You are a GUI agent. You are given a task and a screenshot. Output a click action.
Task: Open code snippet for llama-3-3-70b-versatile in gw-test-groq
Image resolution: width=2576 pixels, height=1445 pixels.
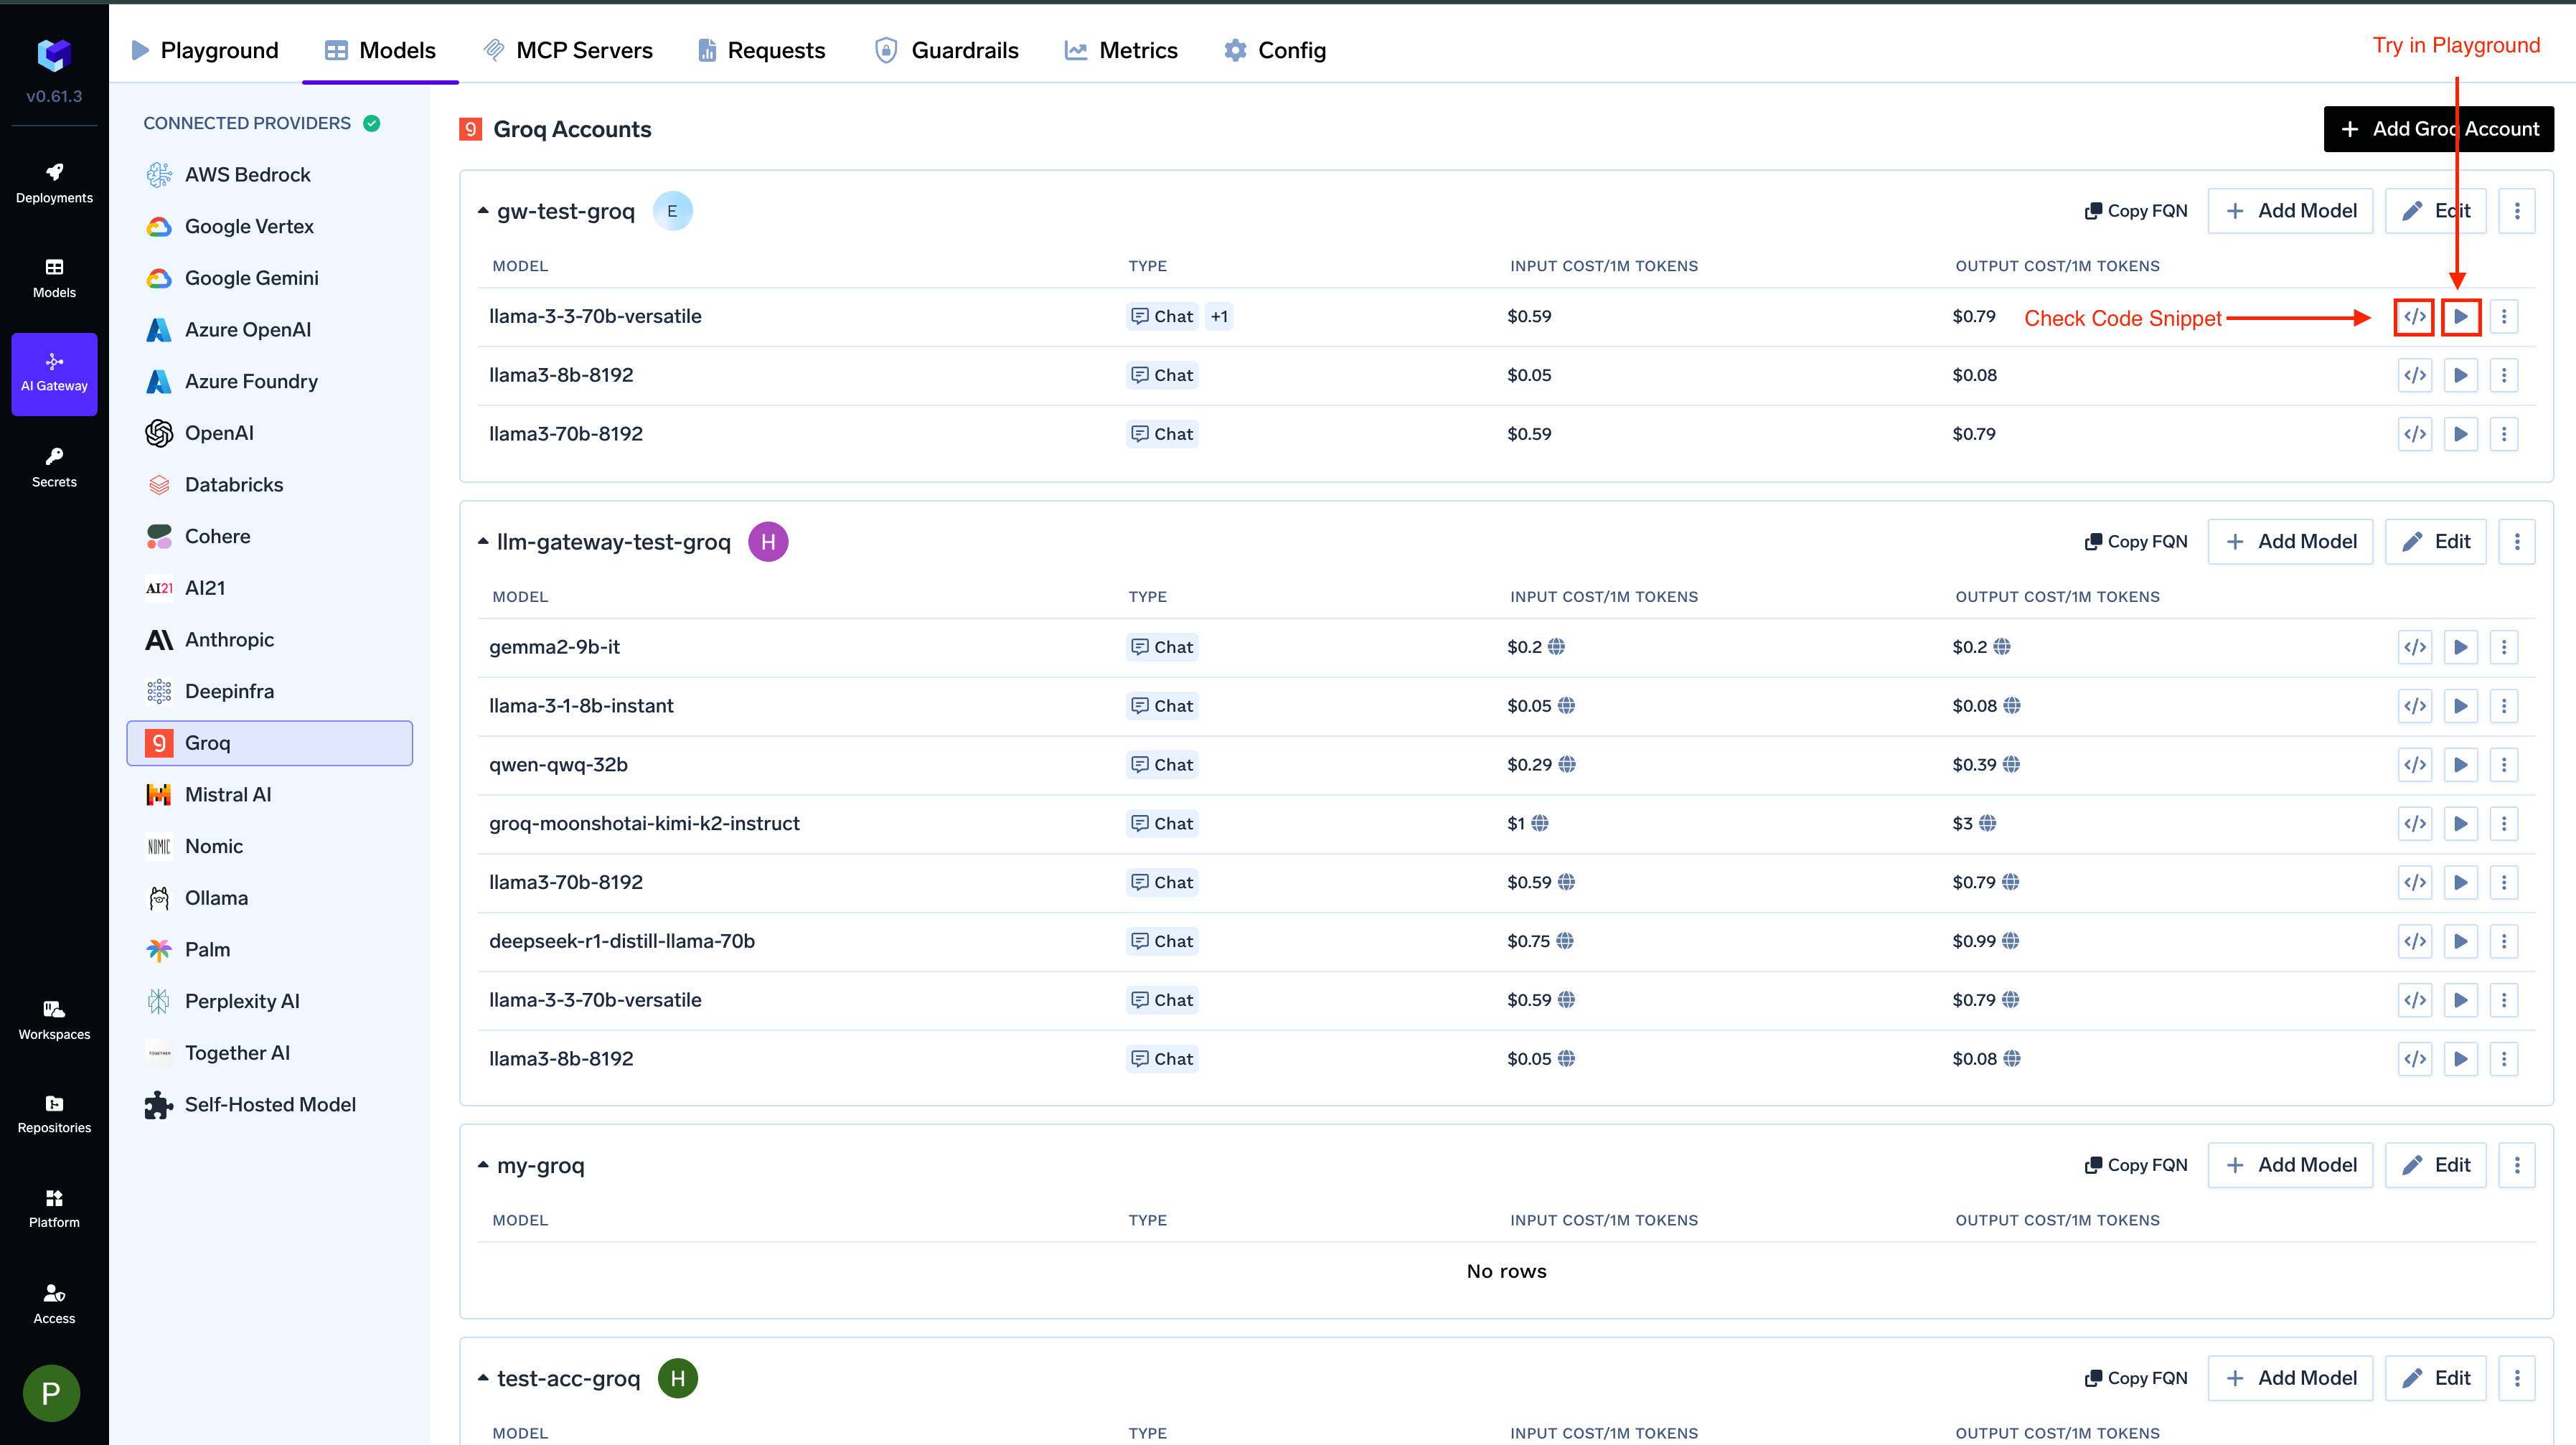(x=2414, y=317)
